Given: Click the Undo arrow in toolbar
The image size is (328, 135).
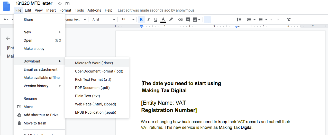Looking at the screenshot, I should 6,20.
